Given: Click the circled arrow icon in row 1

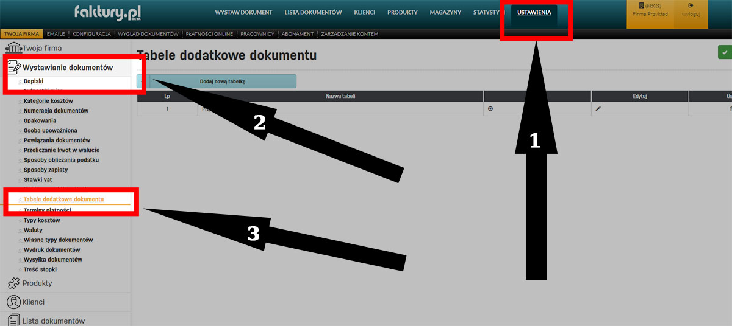Looking at the screenshot, I should click(x=491, y=109).
